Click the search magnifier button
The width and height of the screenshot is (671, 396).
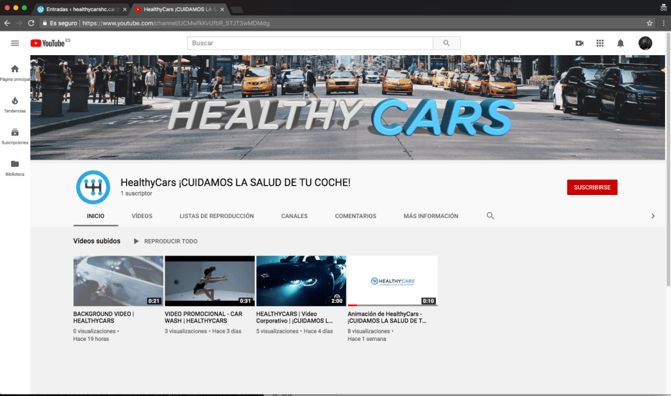point(446,43)
